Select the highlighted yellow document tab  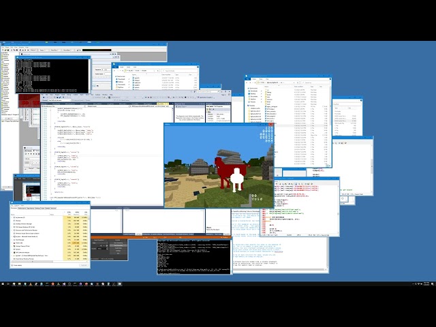point(162,104)
